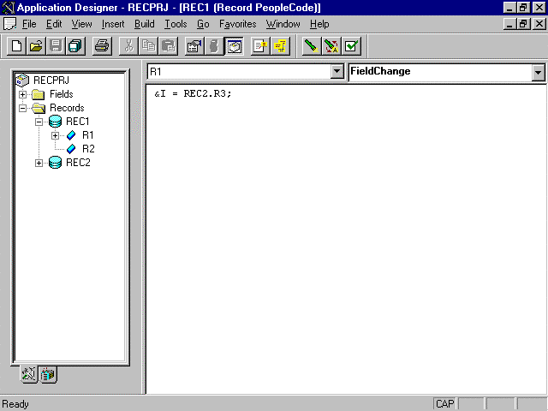Select the REC1 record label

(x=78, y=122)
